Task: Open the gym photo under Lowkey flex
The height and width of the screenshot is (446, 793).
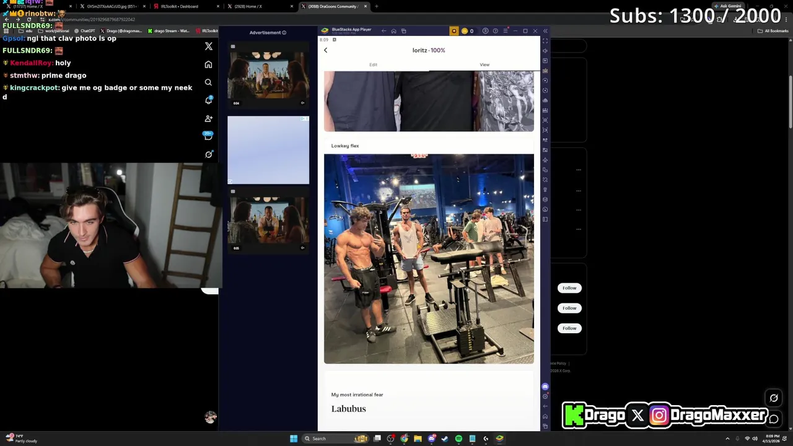Action: pyautogui.click(x=429, y=259)
